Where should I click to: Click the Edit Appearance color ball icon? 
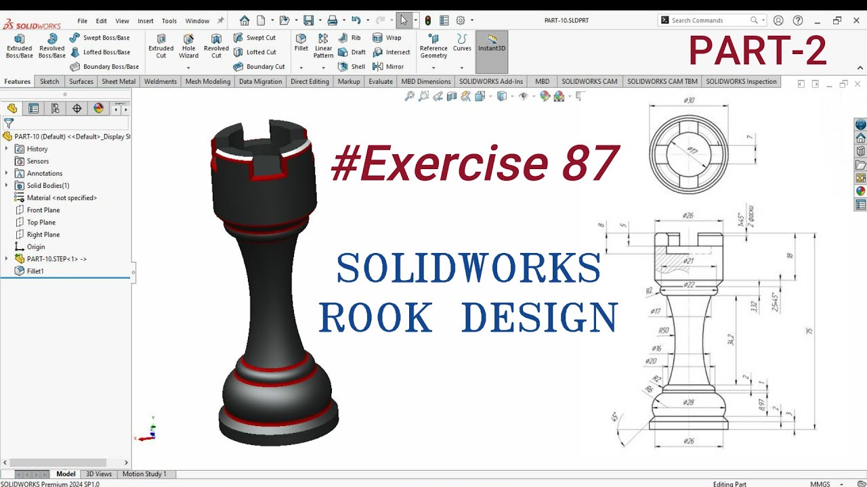coord(545,97)
